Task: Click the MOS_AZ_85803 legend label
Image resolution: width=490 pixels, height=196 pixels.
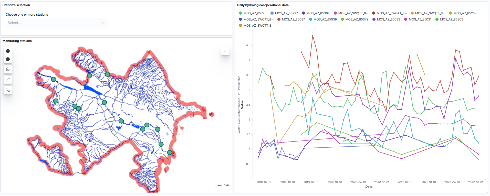Action: pyautogui.click(x=451, y=19)
